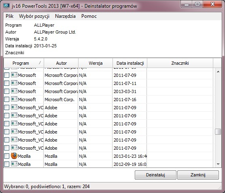This screenshot has width=225, height=193.
Task: Sort by the Autor column header
Action: pos(61,63)
